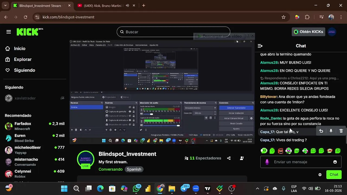Open the browser tab search chevron
Viewport: 347px width, 195px height.
pyautogui.click(x=5, y=5)
